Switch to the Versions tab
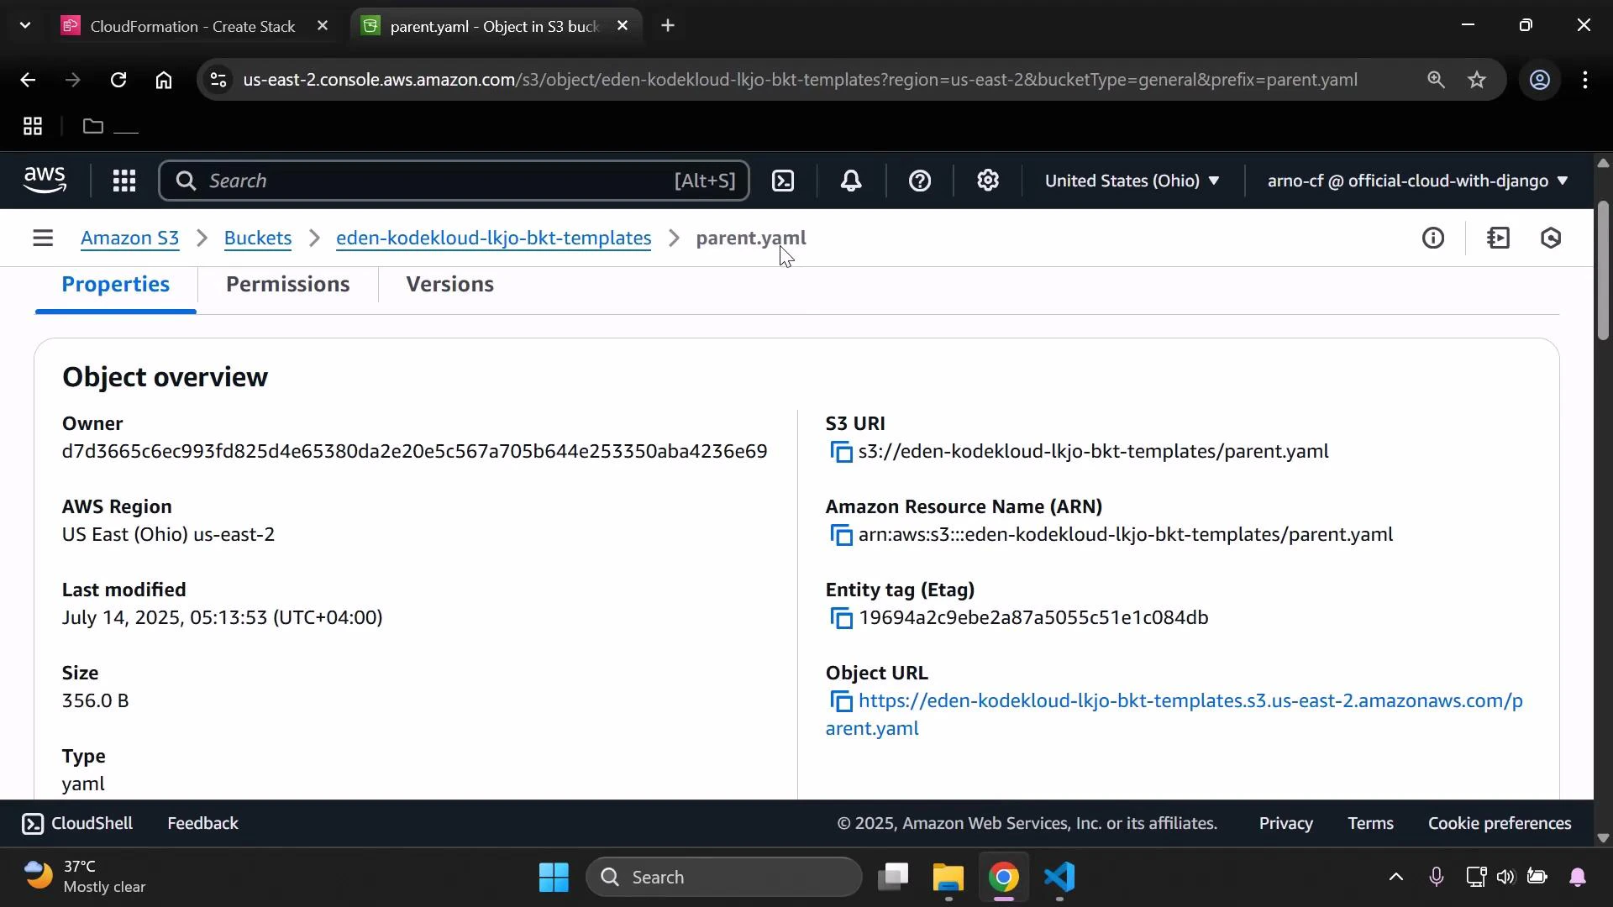Viewport: 1613px width, 907px height. (x=450, y=285)
